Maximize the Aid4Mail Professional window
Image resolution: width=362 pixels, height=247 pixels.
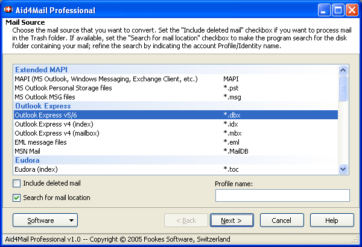coord(338,10)
